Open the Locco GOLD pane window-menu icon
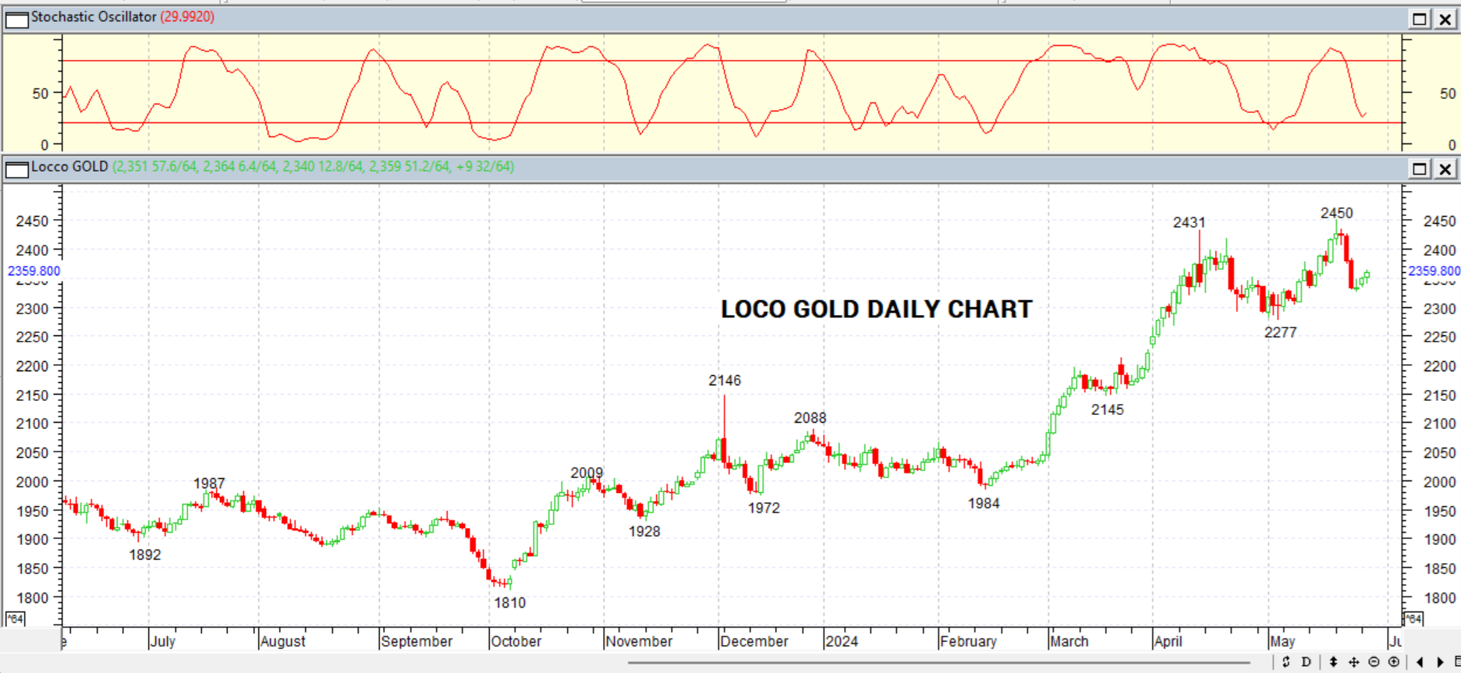 coord(16,168)
